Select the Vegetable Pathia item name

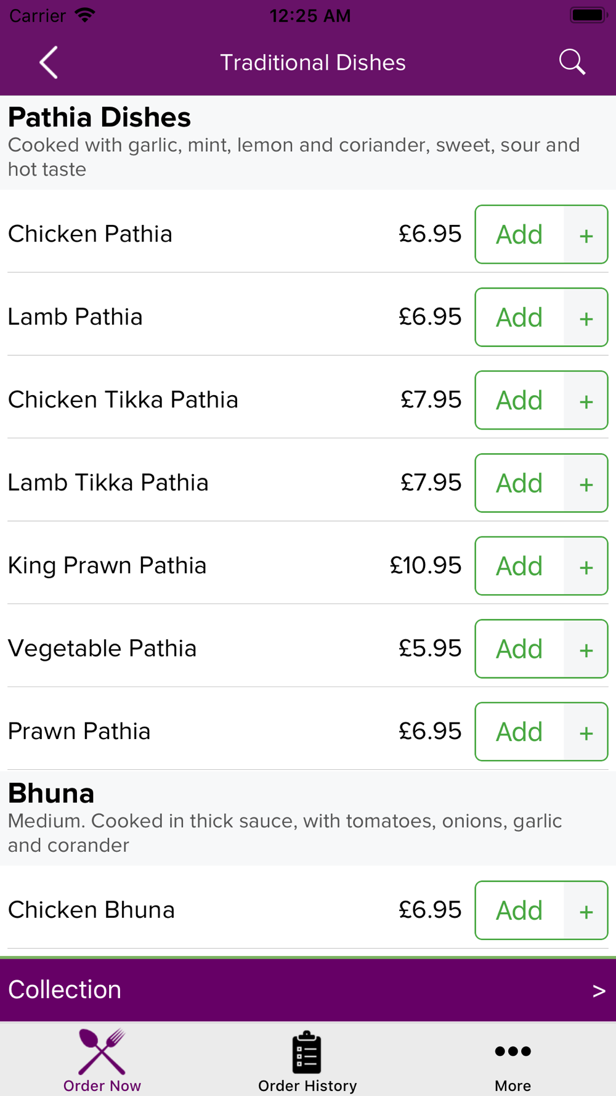102,648
